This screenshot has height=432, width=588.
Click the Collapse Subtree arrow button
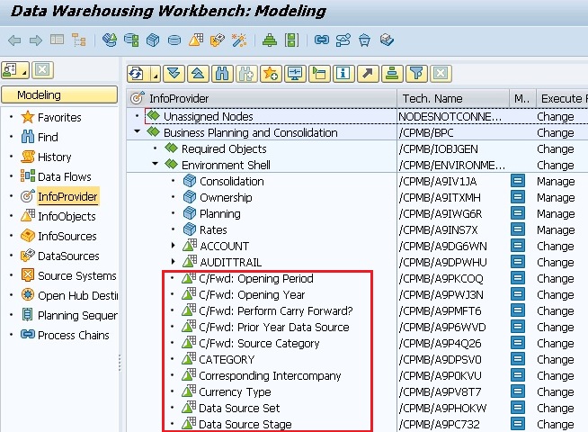click(x=198, y=74)
